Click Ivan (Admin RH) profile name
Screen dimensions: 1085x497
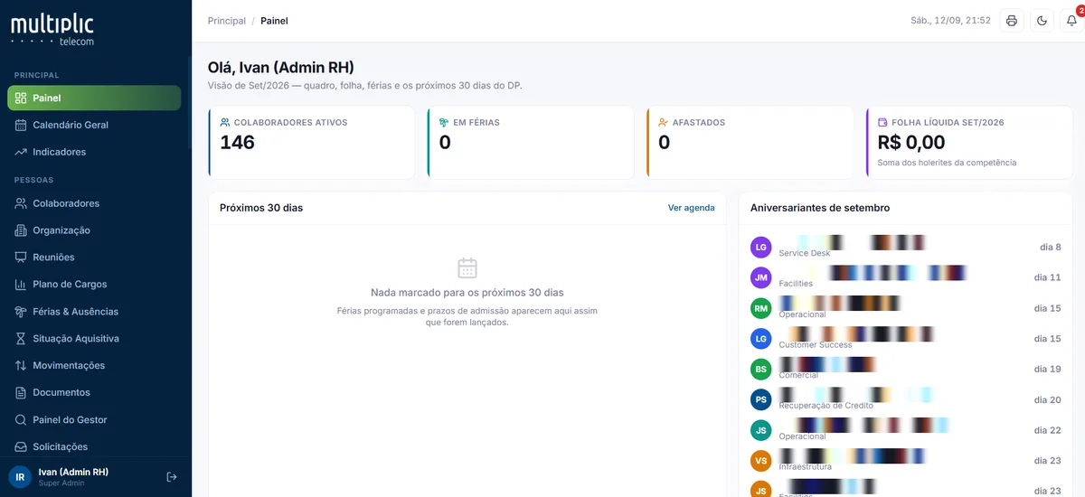(x=73, y=472)
